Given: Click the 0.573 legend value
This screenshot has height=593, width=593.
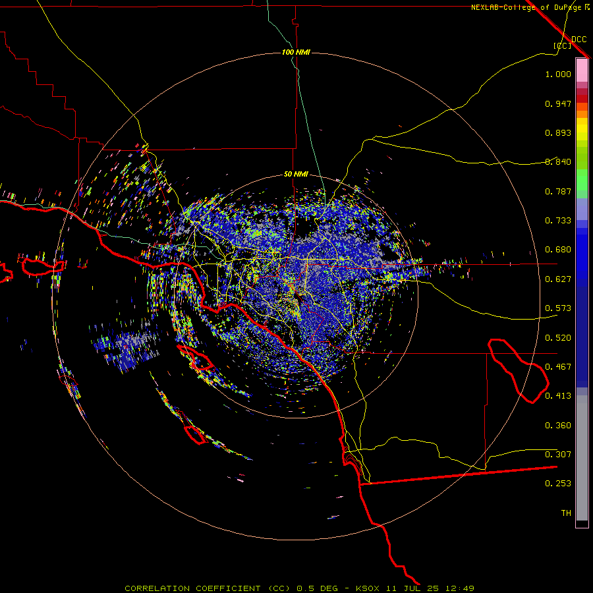Looking at the screenshot, I should pyautogui.click(x=558, y=308).
